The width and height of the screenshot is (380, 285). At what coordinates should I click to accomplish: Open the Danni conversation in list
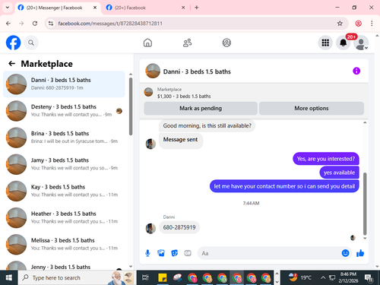point(64,84)
